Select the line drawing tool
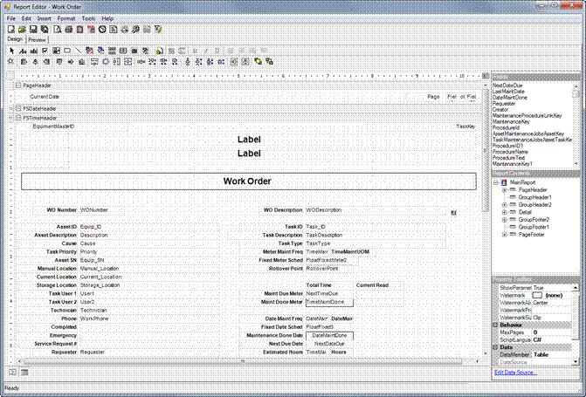586x397 pixels. [x=79, y=51]
